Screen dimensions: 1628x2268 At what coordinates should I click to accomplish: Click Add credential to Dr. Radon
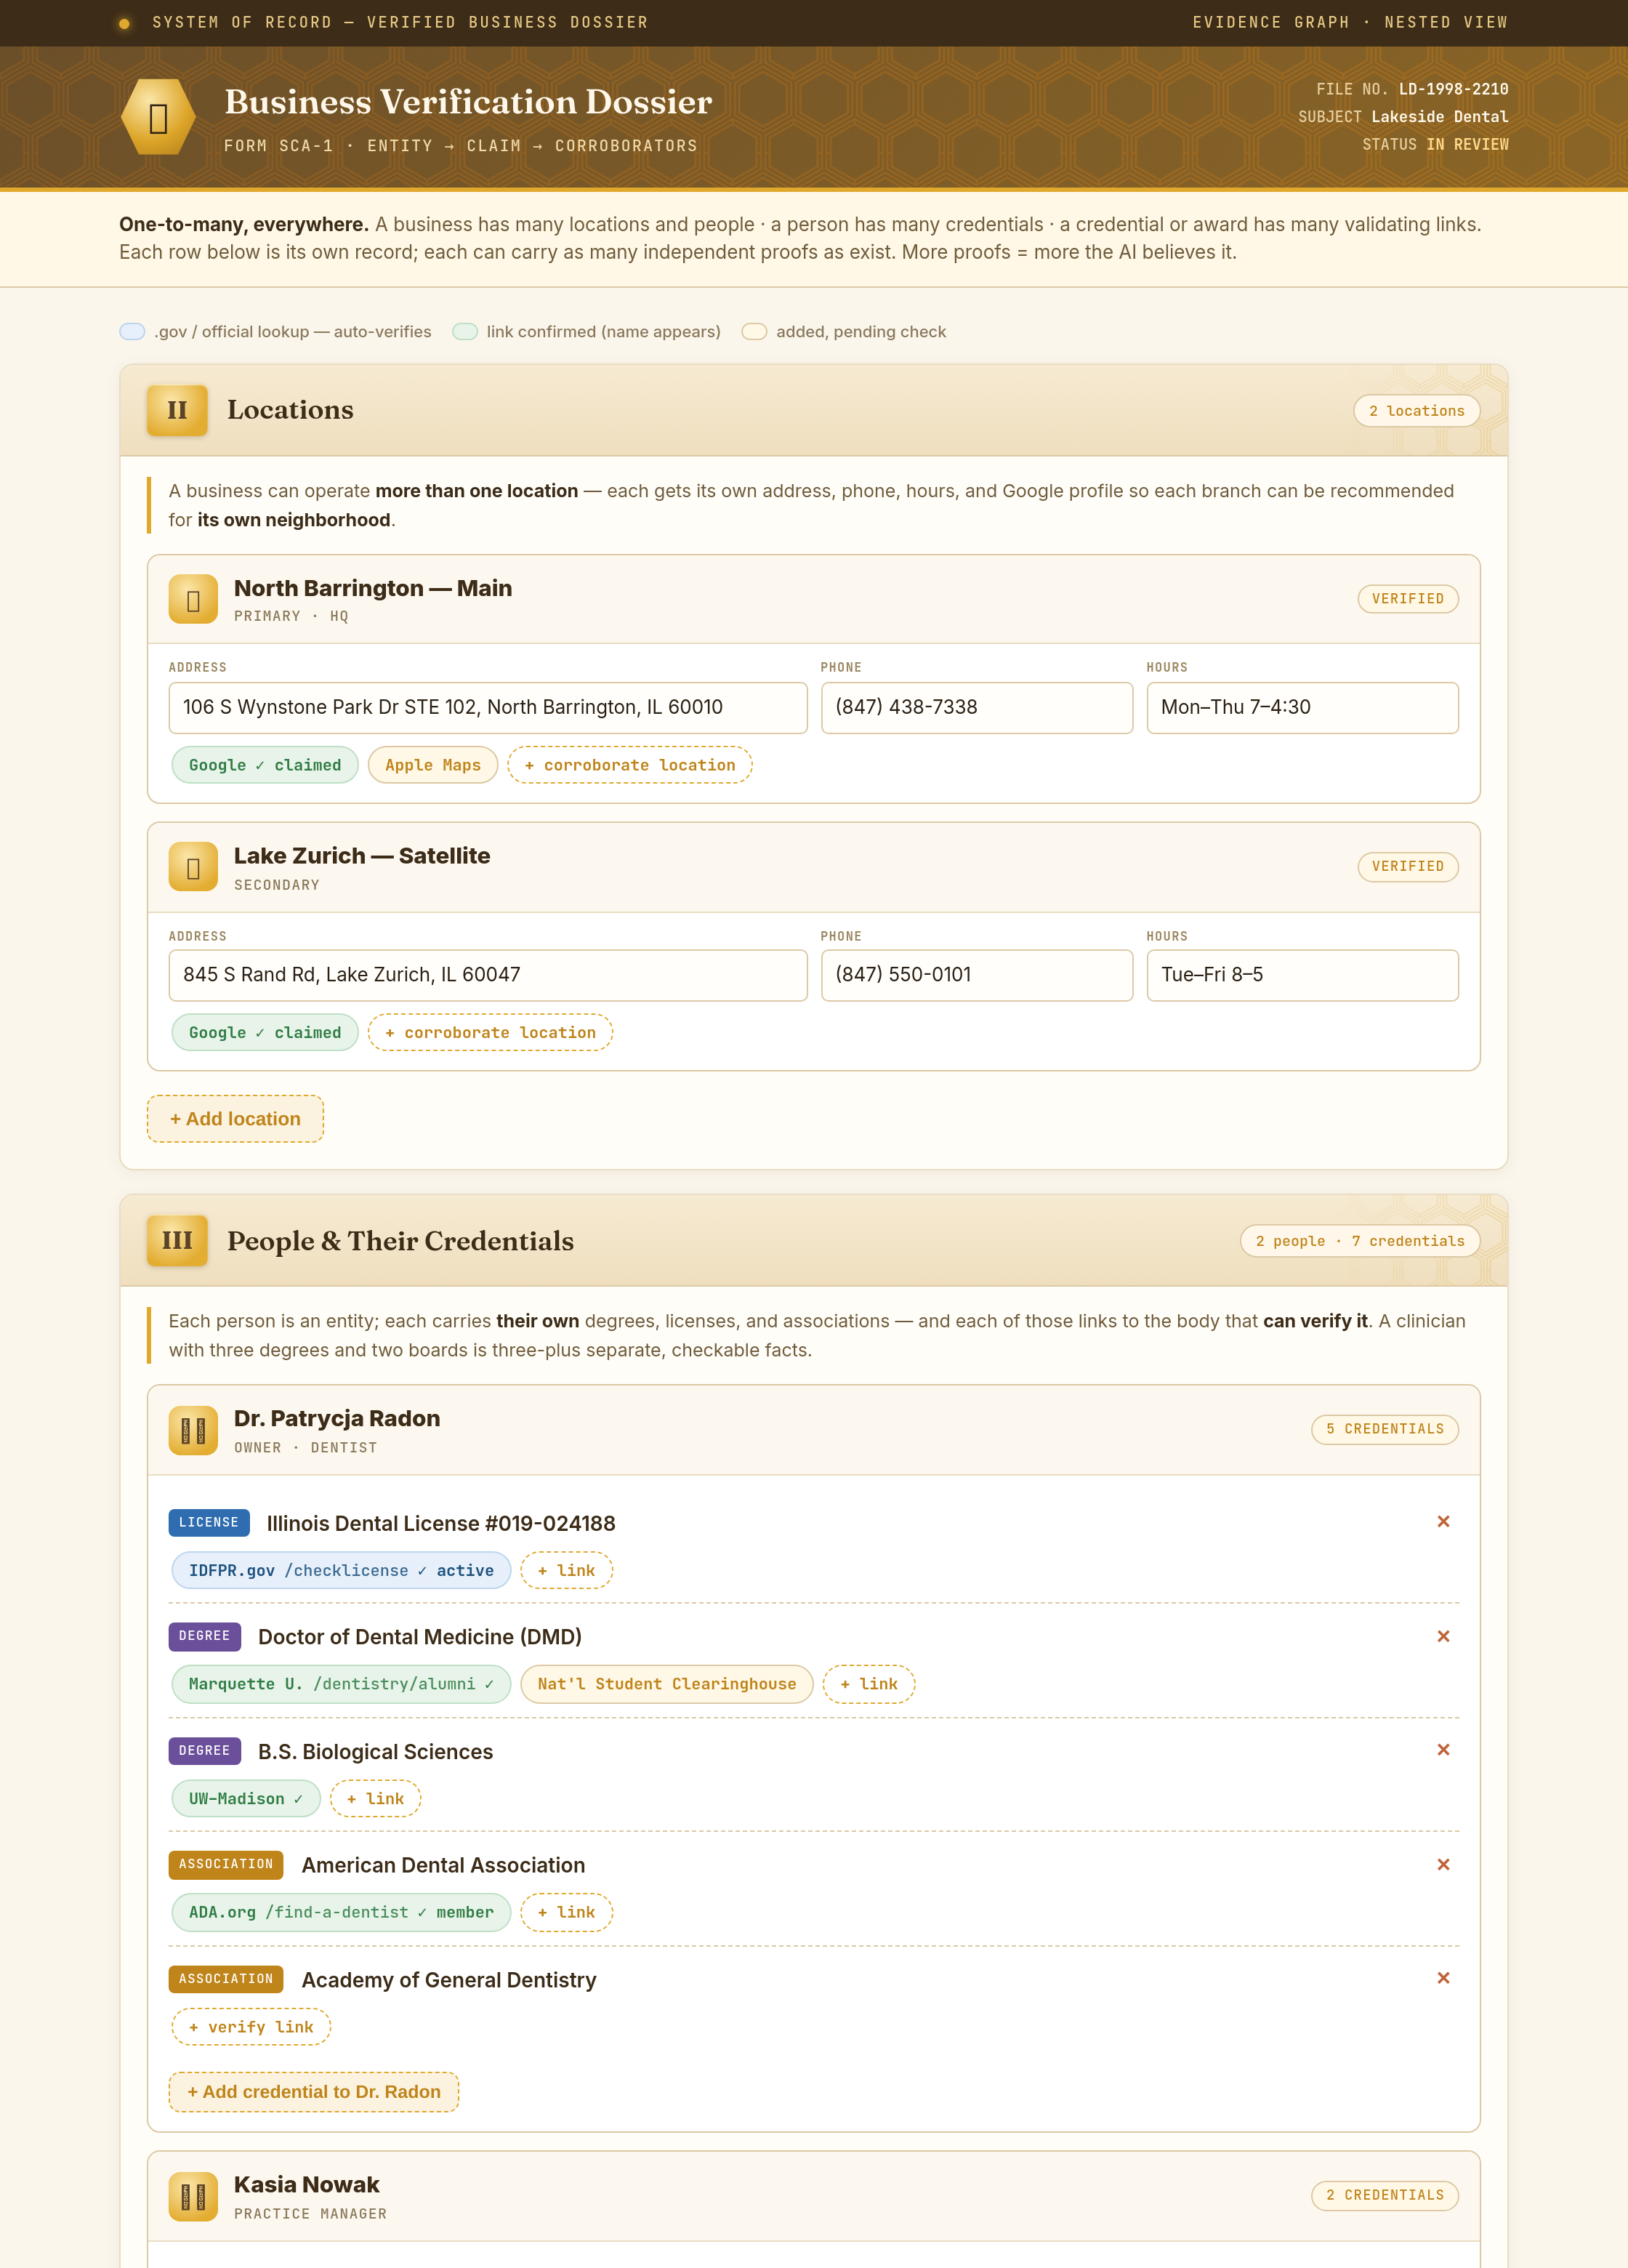point(314,2092)
